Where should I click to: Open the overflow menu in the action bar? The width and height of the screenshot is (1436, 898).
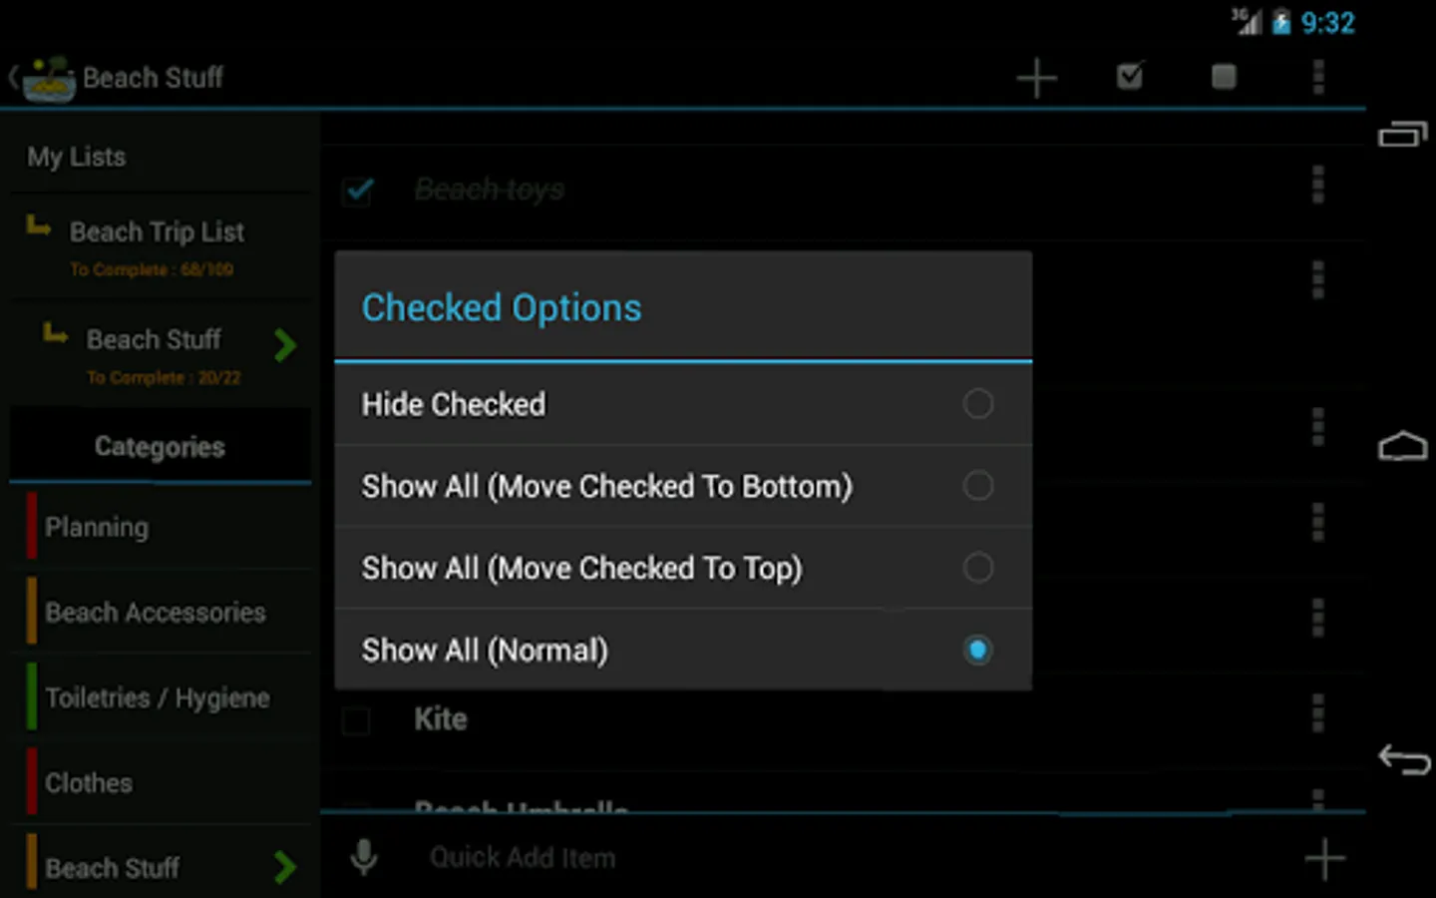click(1317, 77)
